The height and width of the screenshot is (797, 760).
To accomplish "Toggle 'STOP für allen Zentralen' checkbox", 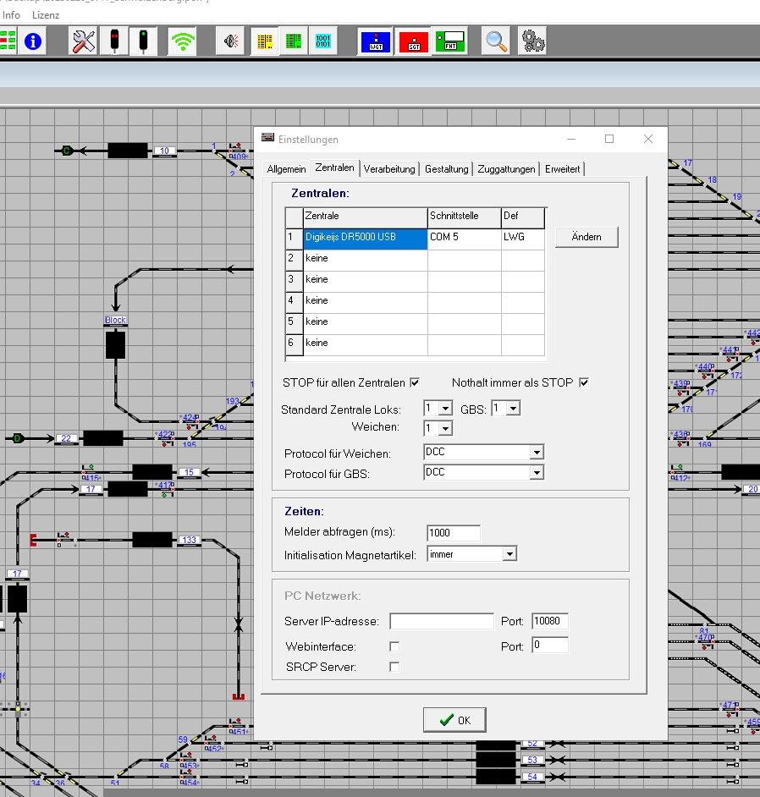I will (415, 382).
